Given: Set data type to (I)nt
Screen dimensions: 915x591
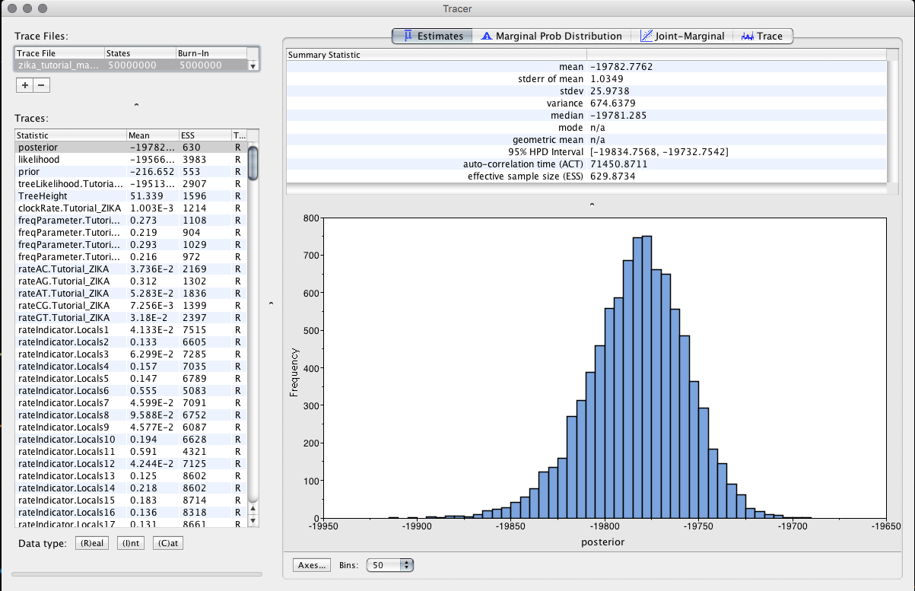Looking at the screenshot, I should pyautogui.click(x=131, y=543).
